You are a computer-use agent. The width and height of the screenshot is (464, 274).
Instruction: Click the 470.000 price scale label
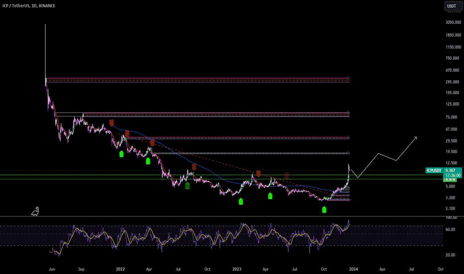click(453, 70)
